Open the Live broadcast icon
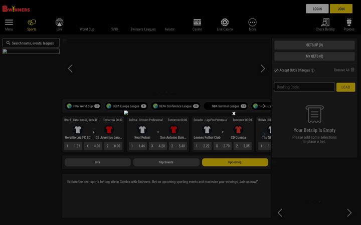361x225 pixels. point(59,22)
